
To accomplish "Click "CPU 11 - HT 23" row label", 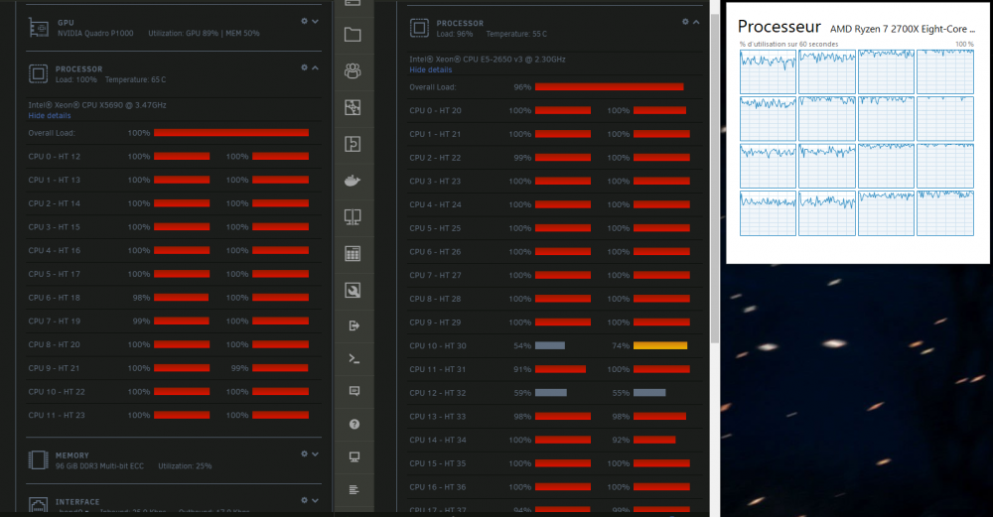I will pos(57,415).
